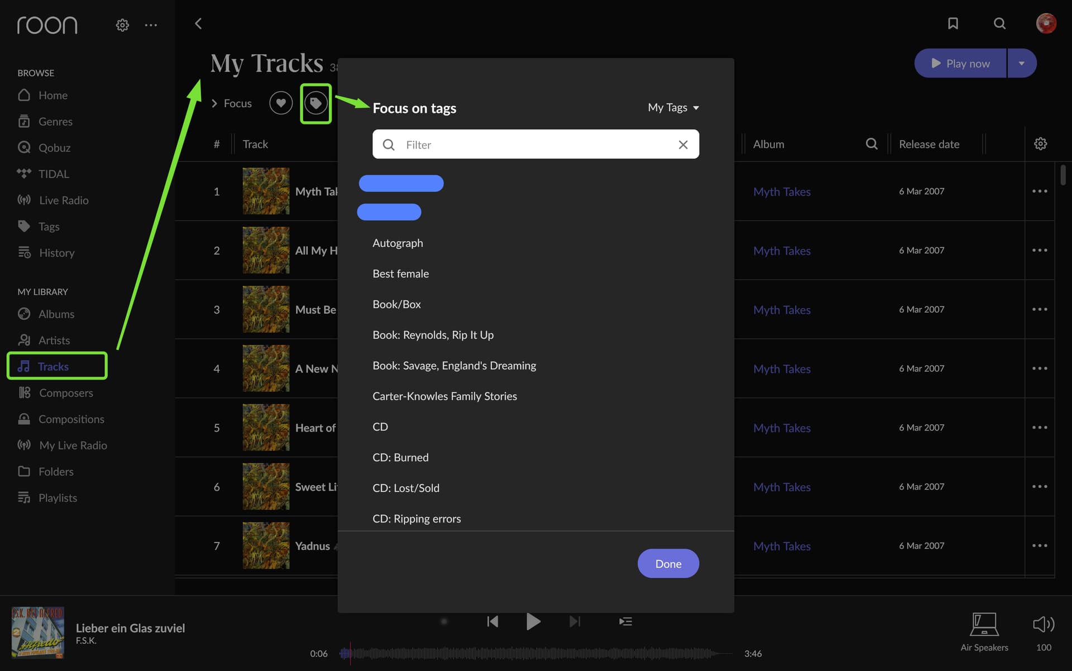Select the Best female tag

400,274
